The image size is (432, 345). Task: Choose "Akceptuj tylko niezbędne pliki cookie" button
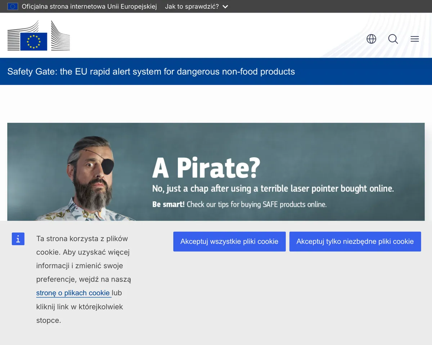point(355,241)
